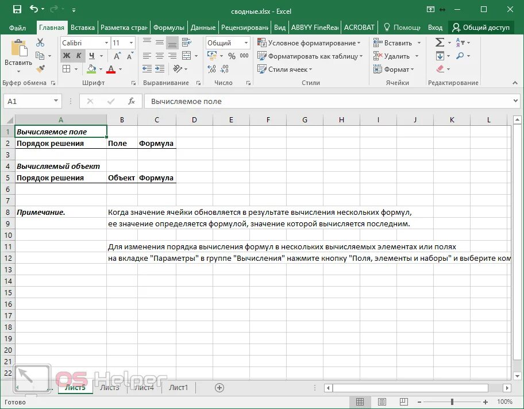Screen dimensions: 524x409
Task: Click the insert function fx button
Action: pyautogui.click(x=132, y=101)
